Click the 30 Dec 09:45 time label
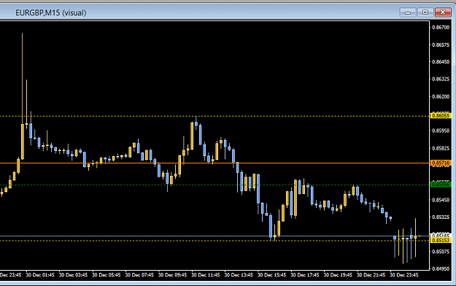The height and width of the screenshot is (286, 456). pos(172,274)
